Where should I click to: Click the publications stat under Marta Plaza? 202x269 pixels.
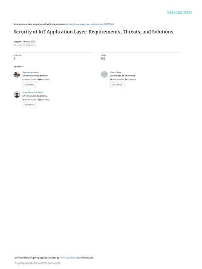[x=117, y=80]
